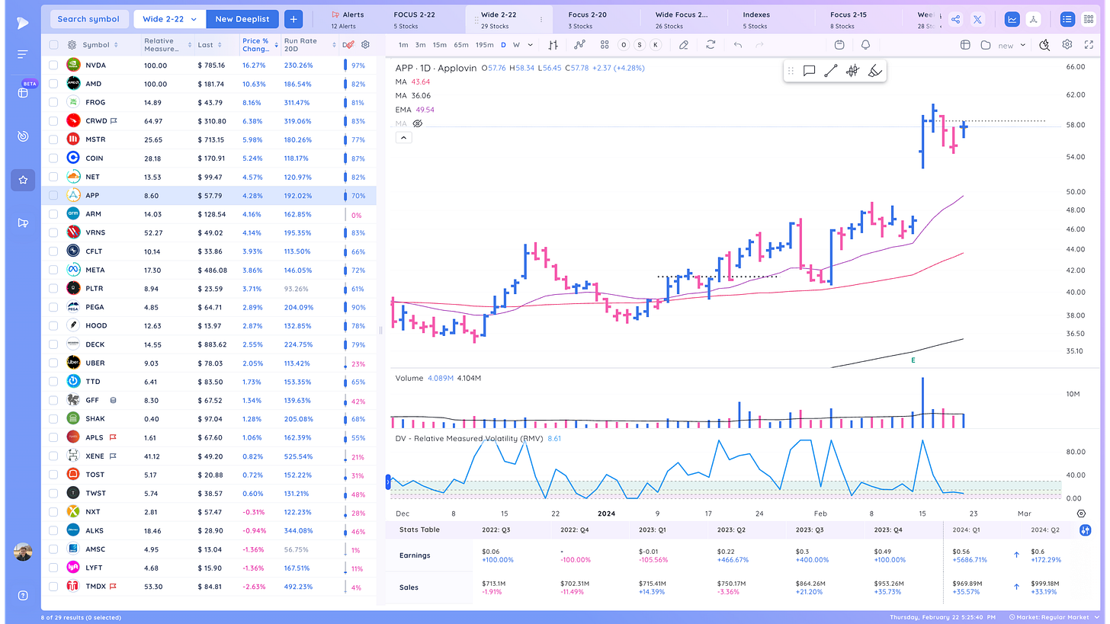This screenshot has height=624, width=1110.
Task: Toggle fullscreen chart icon
Action: point(1090,45)
